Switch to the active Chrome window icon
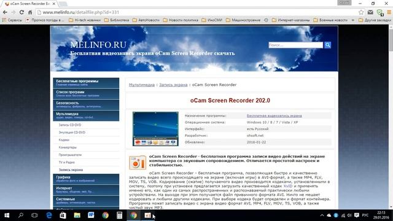The width and height of the screenshot is (393, 221). tap(134, 215)
